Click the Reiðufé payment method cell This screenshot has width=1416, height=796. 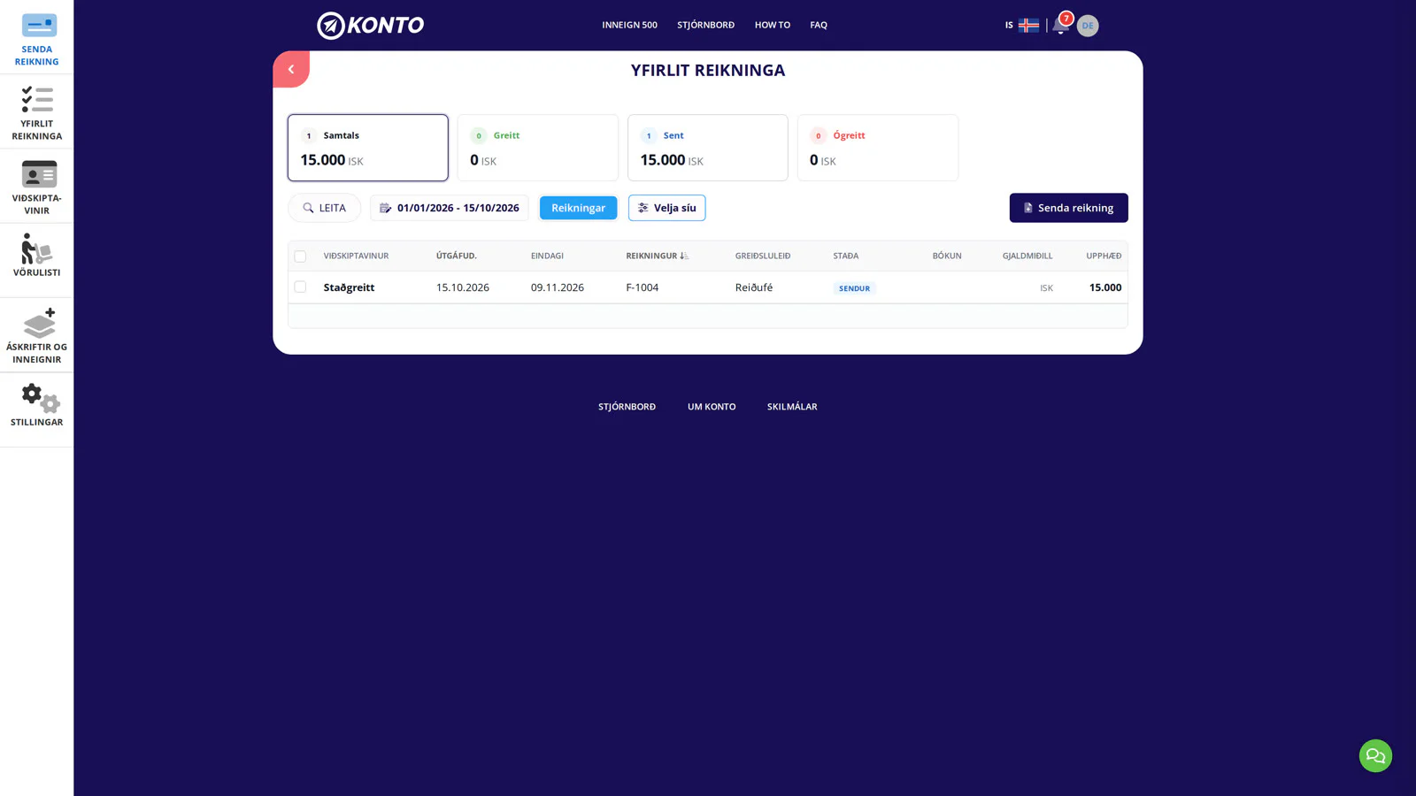point(754,287)
